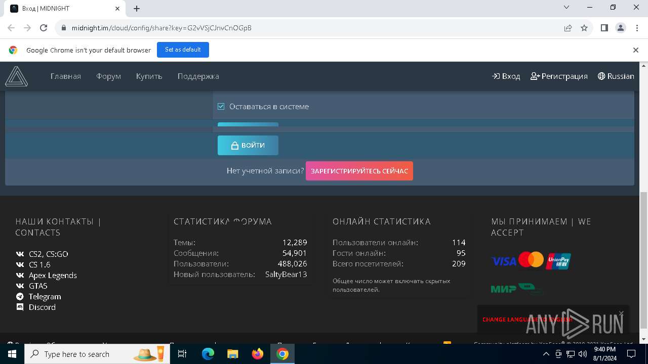Open the Главная menu item
The height and width of the screenshot is (364, 648).
tap(66, 76)
